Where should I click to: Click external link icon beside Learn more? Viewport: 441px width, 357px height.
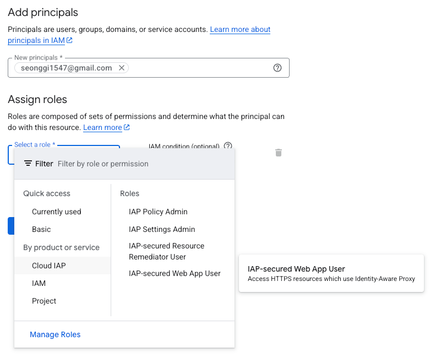coord(127,128)
